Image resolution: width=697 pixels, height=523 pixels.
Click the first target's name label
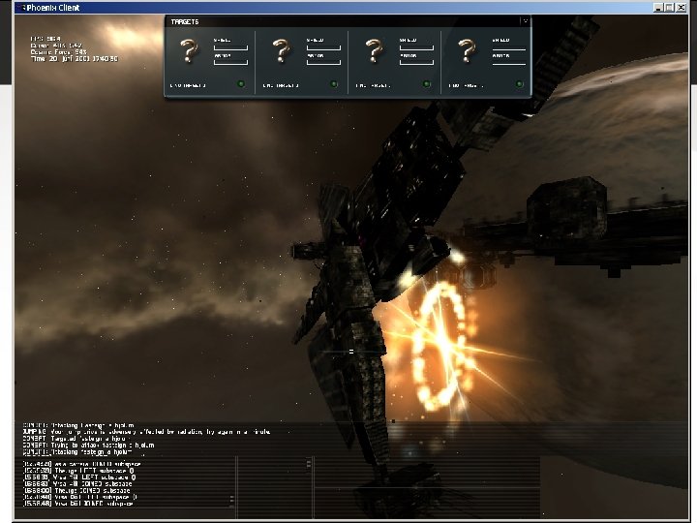(188, 85)
